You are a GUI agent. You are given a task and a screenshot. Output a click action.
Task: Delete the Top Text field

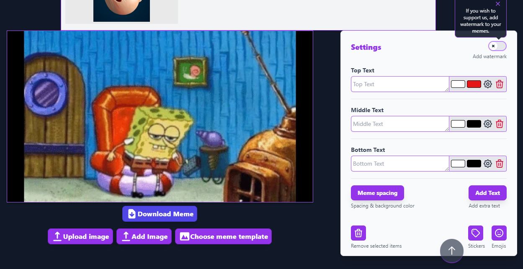pos(500,84)
